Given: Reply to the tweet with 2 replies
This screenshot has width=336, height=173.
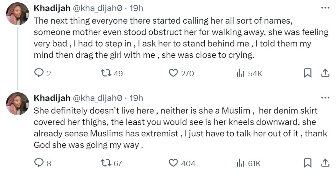Looking at the screenshot, I should pyautogui.click(x=39, y=74).
